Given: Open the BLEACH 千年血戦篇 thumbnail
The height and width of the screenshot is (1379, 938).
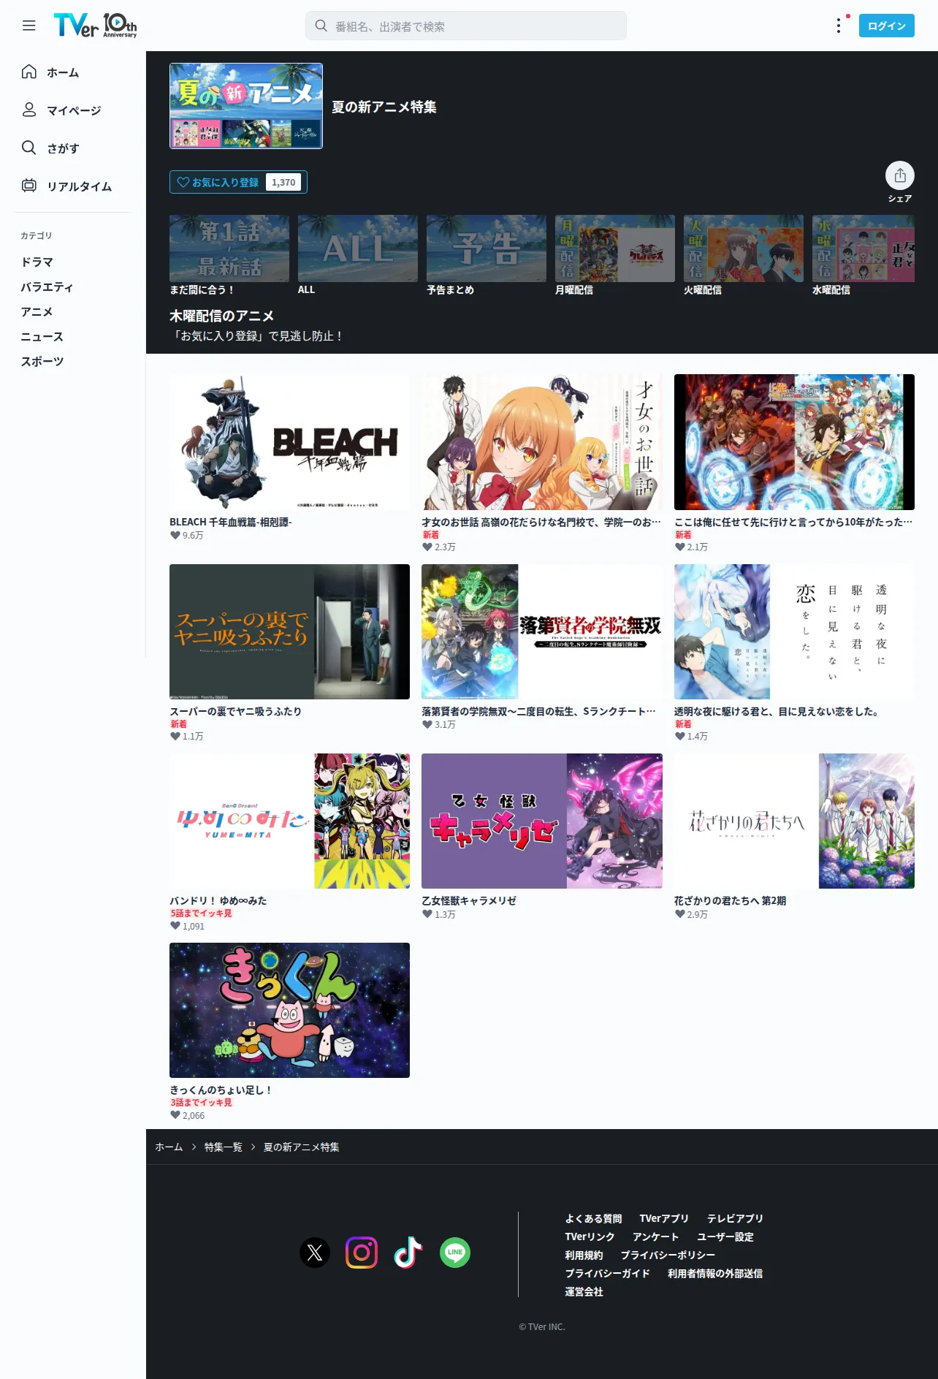Looking at the screenshot, I should coord(289,442).
